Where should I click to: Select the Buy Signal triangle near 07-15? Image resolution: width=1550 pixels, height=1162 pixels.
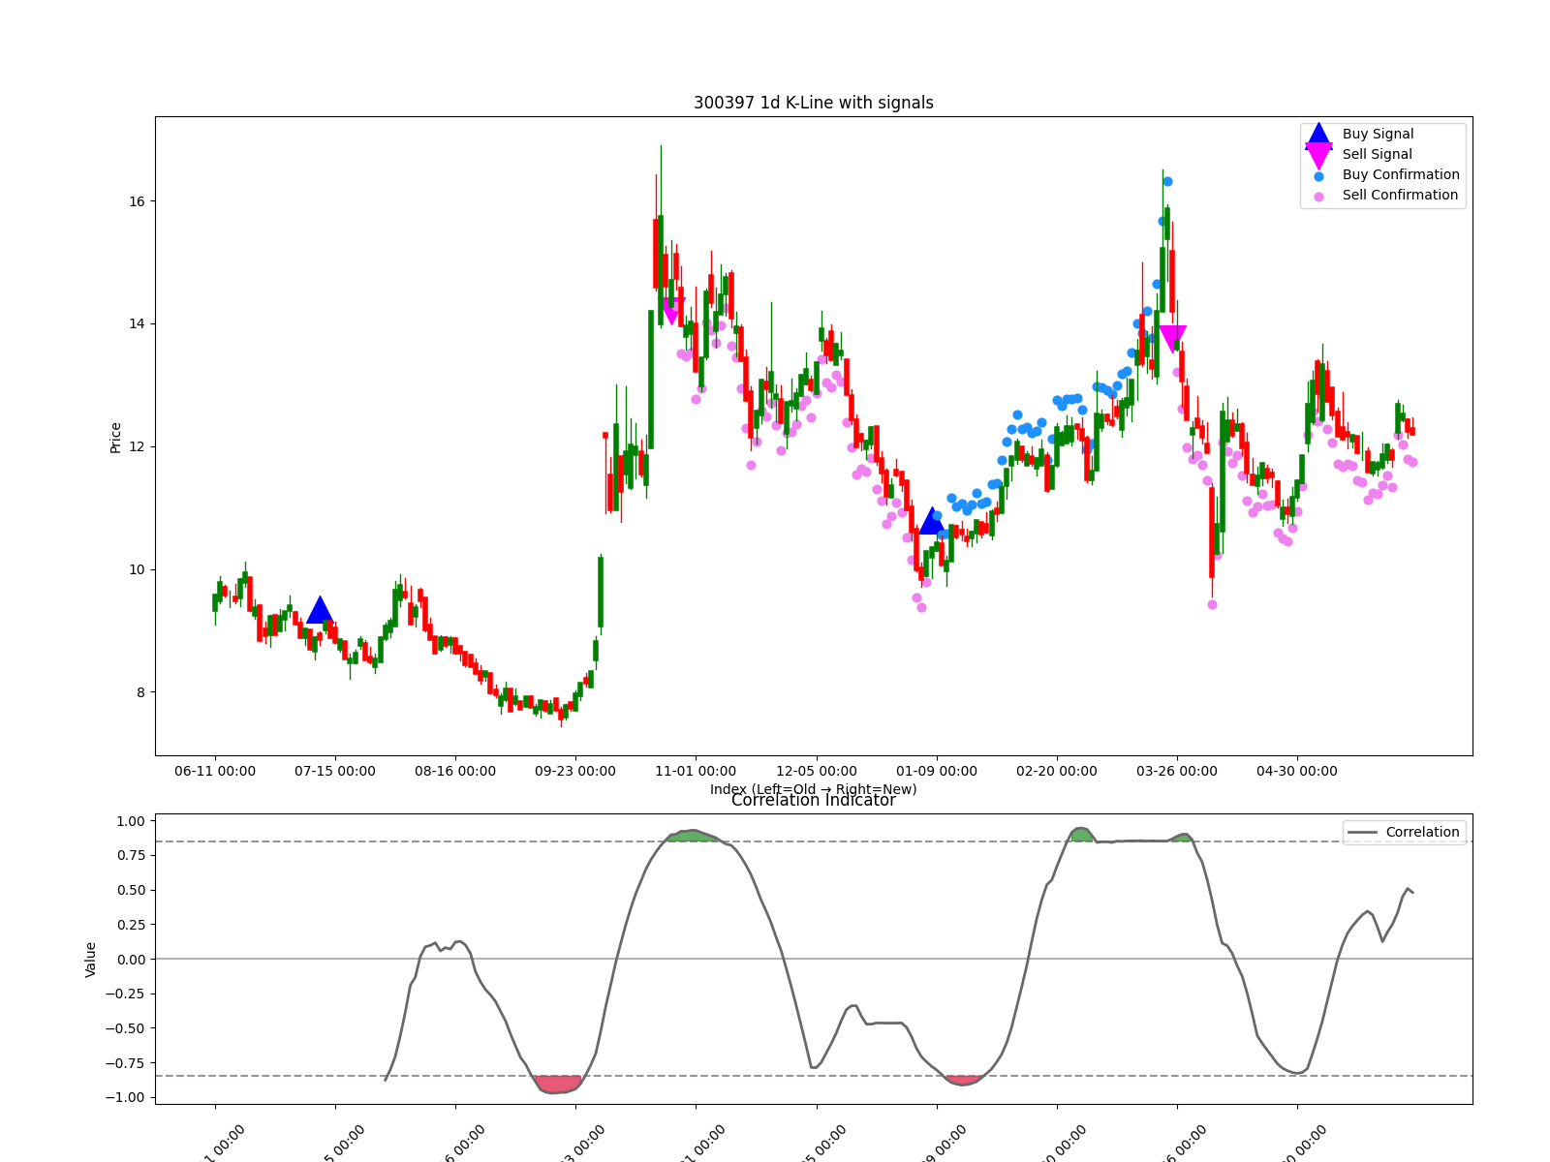320,610
